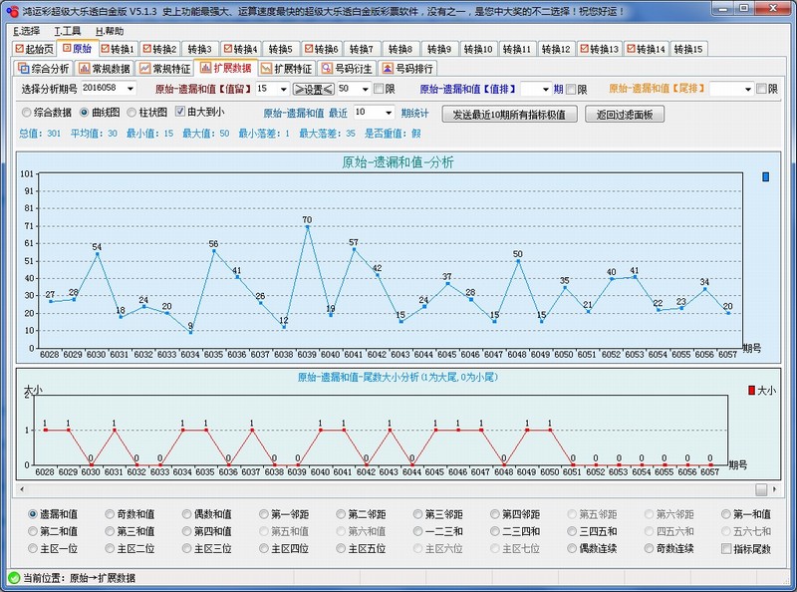
Task: Open 综合分析 comprehensive analysis
Action: pos(45,69)
